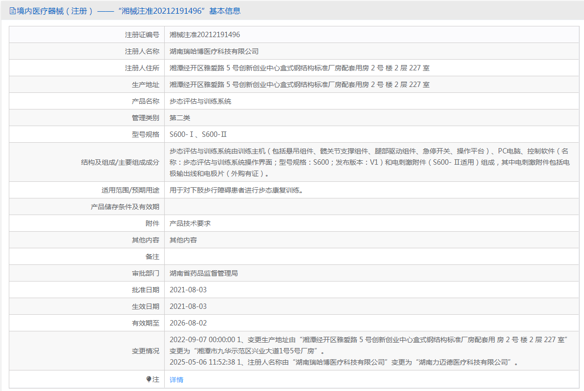Click the 结构及组成/主要组成成分 row label
584x391 pixels.
tap(120, 162)
